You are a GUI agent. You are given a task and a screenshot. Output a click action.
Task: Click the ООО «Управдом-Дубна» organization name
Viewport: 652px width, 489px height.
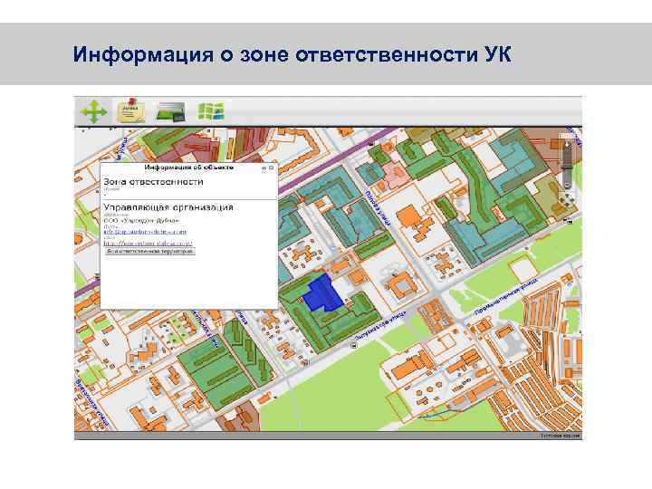(x=141, y=220)
